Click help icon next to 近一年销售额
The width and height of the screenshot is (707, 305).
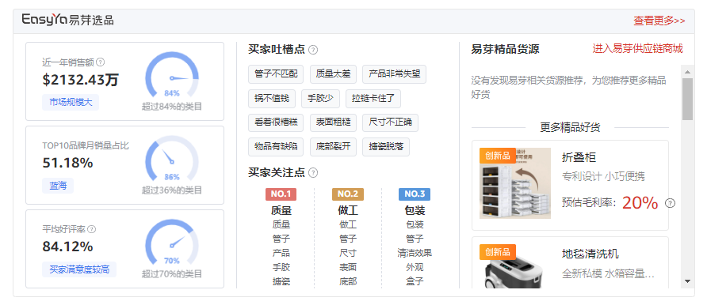[x=101, y=62]
